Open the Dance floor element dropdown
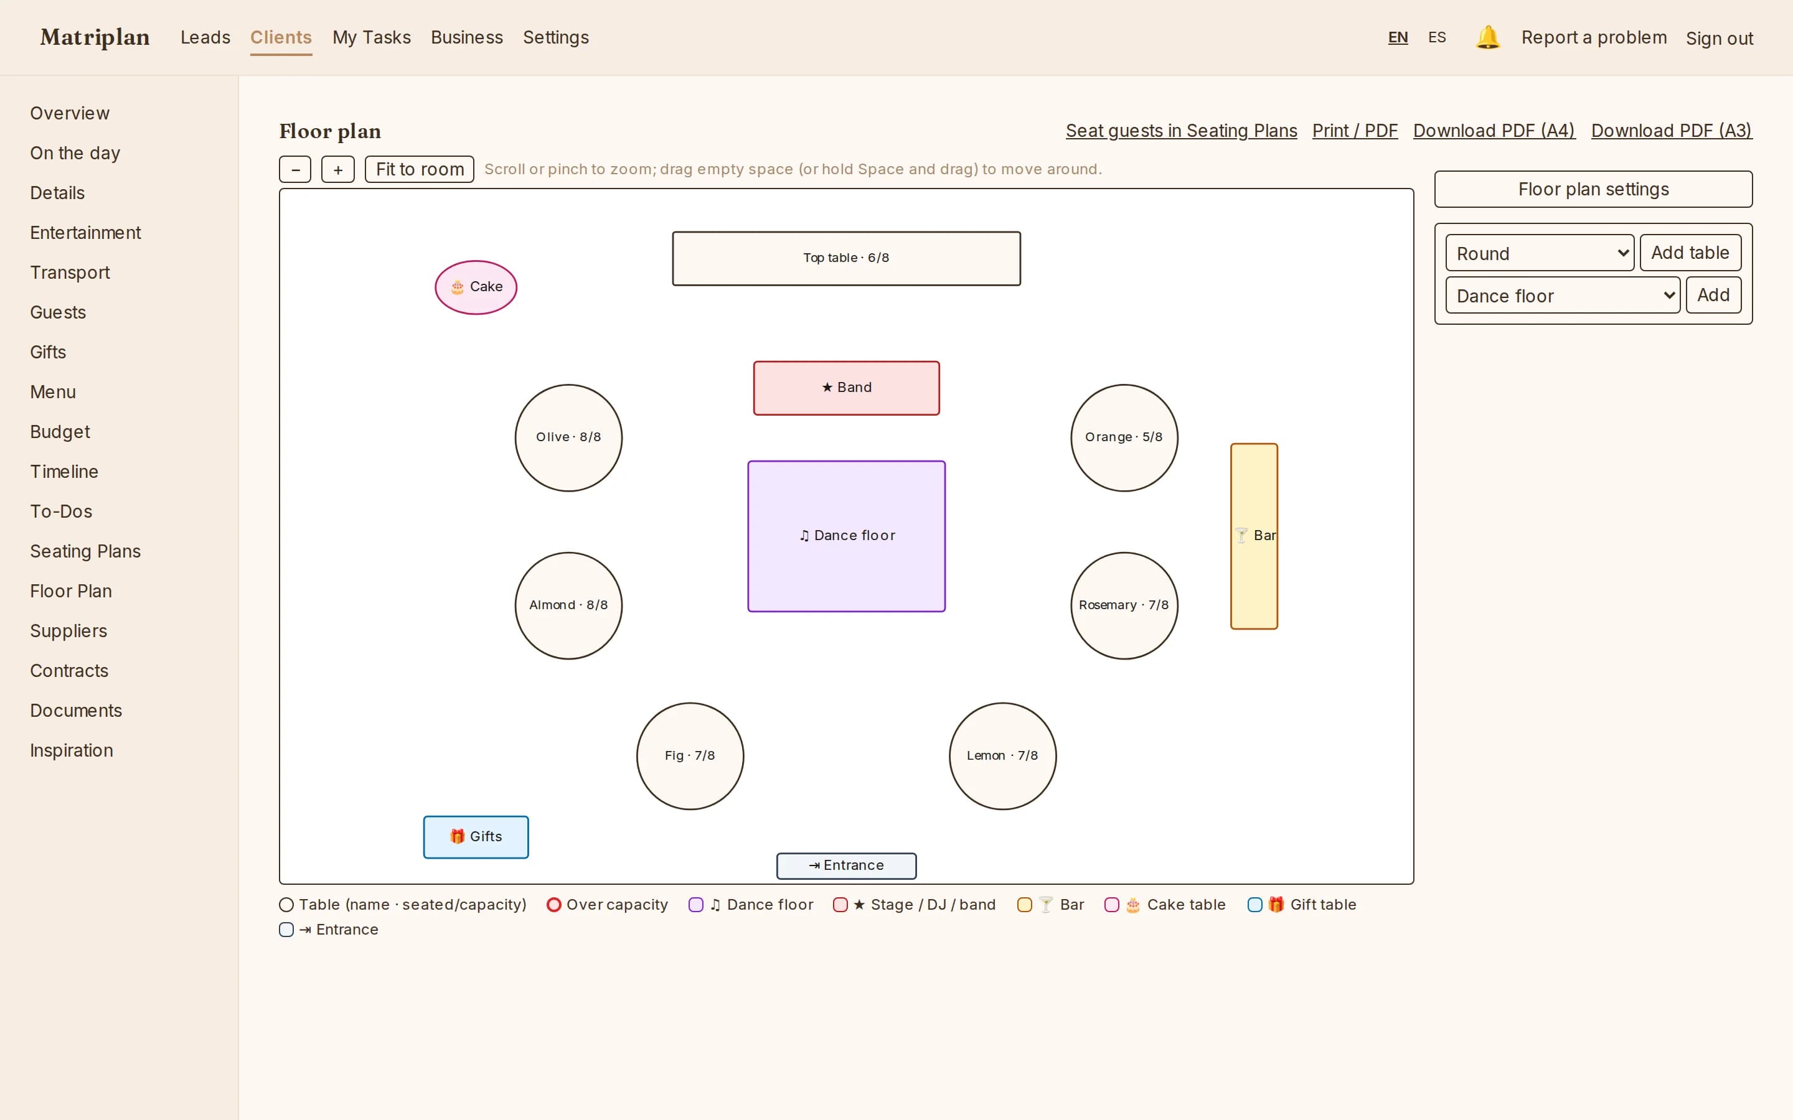Viewport: 1793px width, 1120px height. pyautogui.click(x=1563, y=296)
